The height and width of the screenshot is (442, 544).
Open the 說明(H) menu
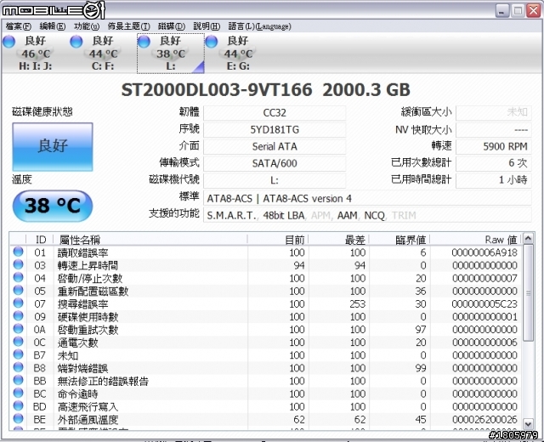point(207,26)
